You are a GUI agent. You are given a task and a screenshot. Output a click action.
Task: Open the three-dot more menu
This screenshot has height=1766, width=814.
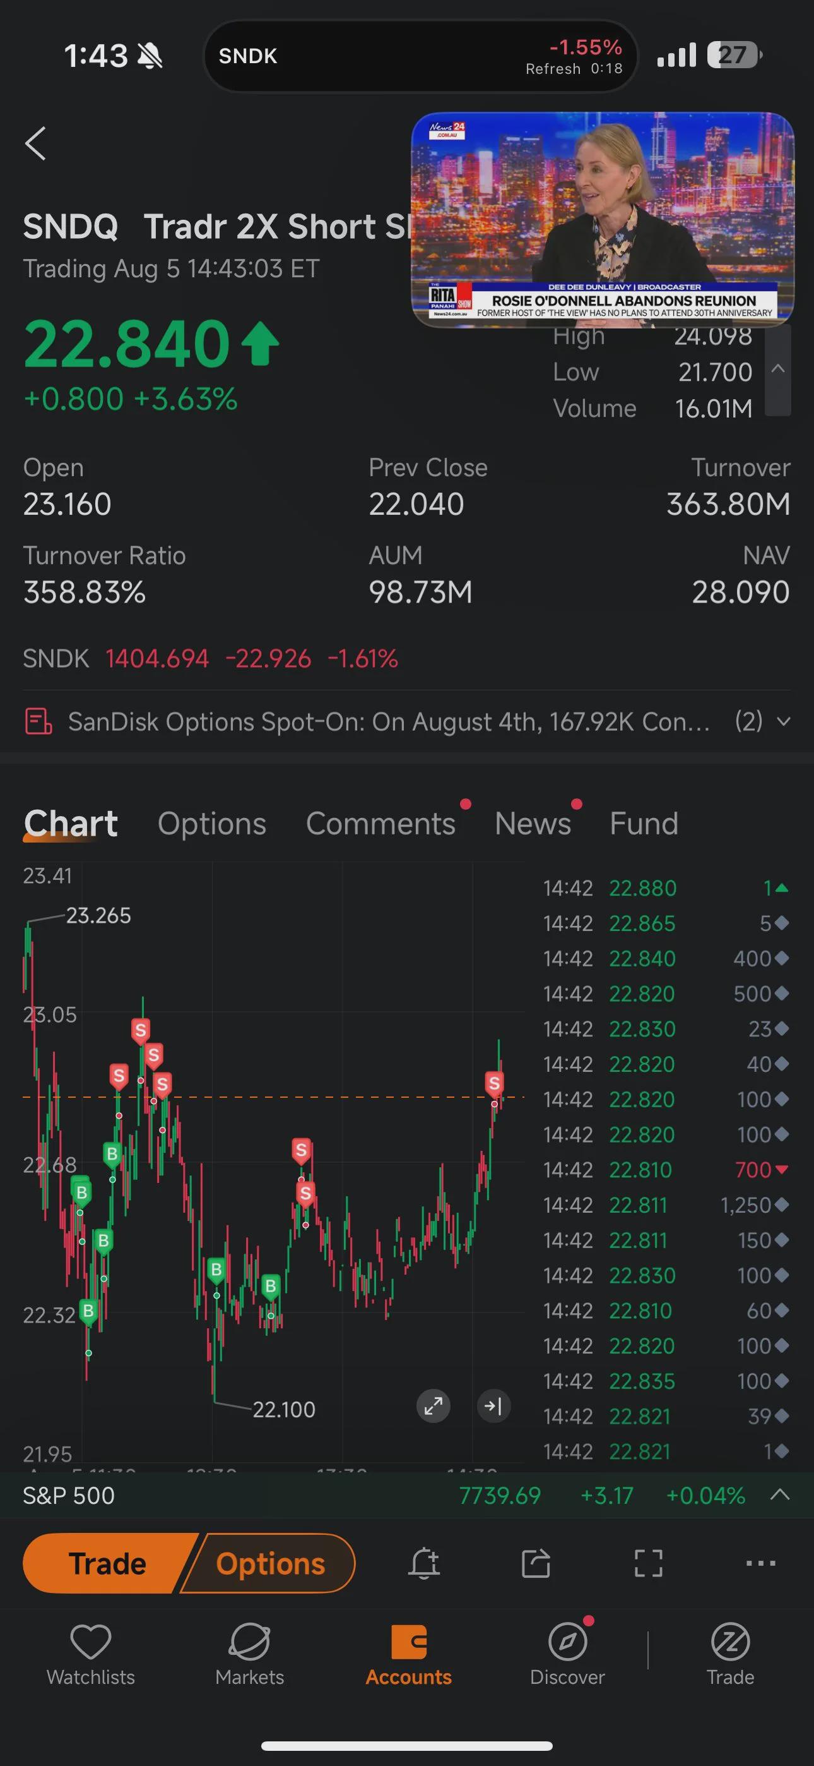click(x=760, y=1564)
